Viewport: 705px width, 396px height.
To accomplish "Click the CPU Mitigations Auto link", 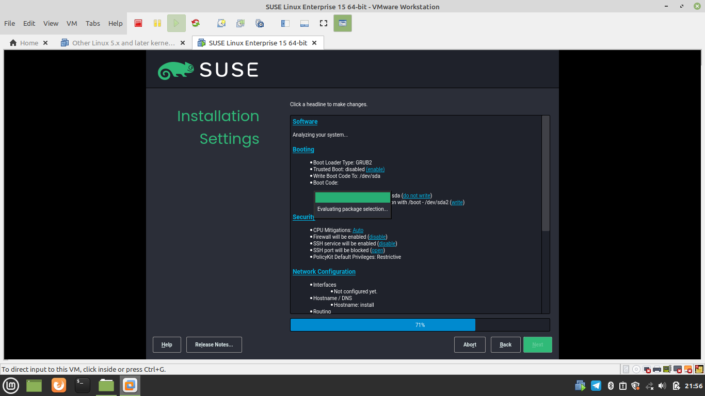I will pos(358,230).
